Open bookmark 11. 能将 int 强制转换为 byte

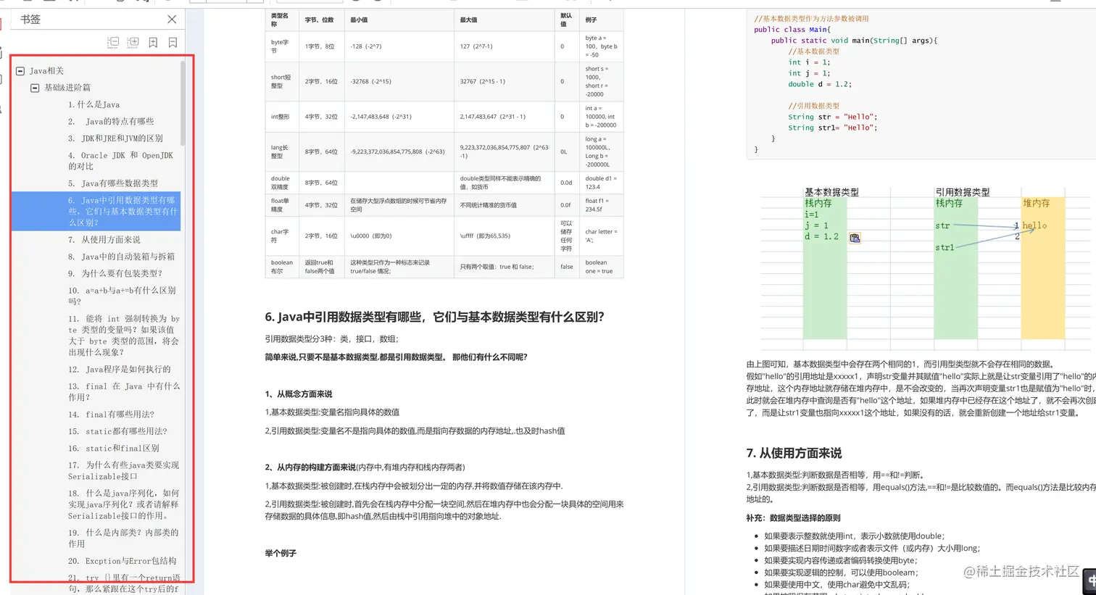point(124,335)
